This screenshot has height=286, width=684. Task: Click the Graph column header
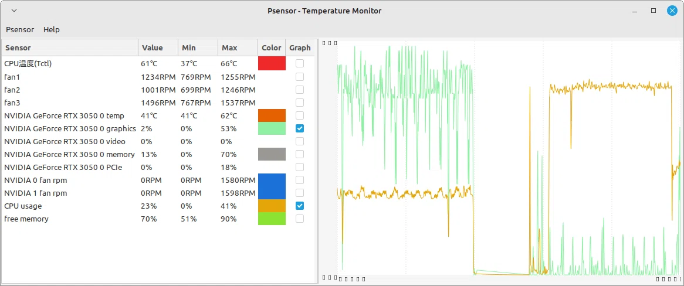point(300,47)
